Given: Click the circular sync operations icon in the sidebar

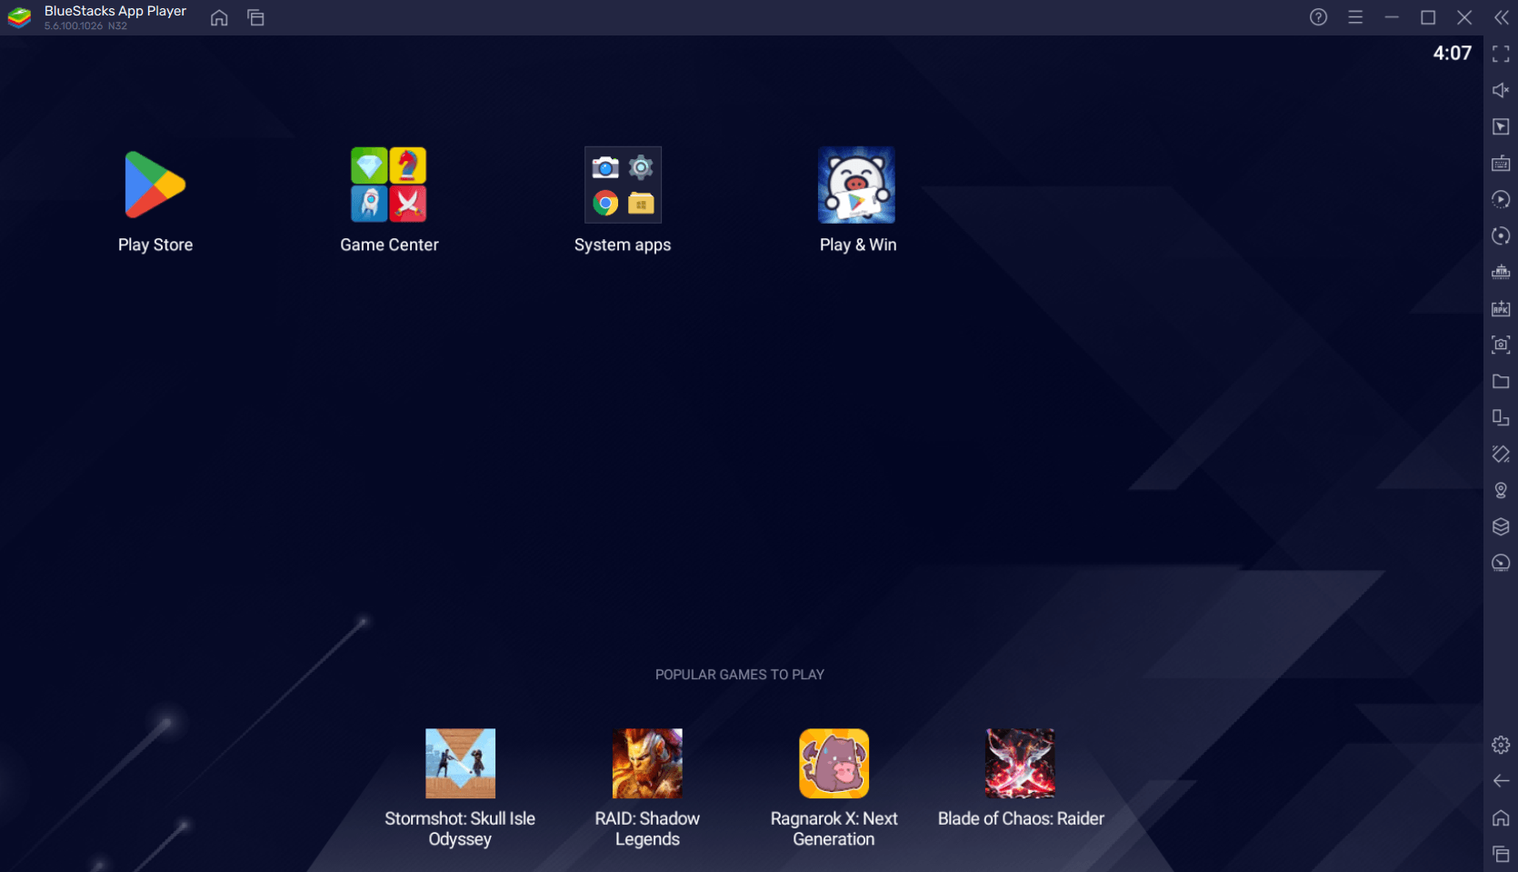Looking at the screenshot, I should (1501, 236).
